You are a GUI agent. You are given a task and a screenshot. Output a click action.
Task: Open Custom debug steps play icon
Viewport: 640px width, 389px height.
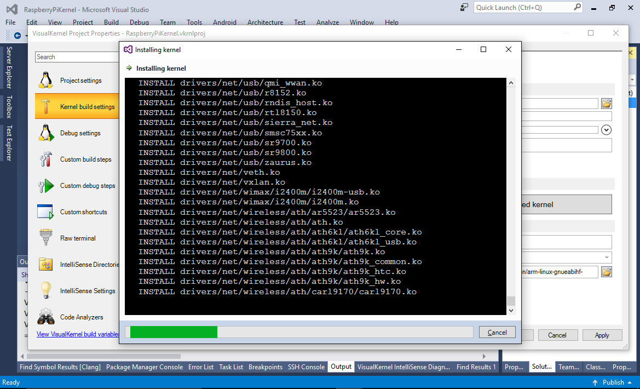46,186
